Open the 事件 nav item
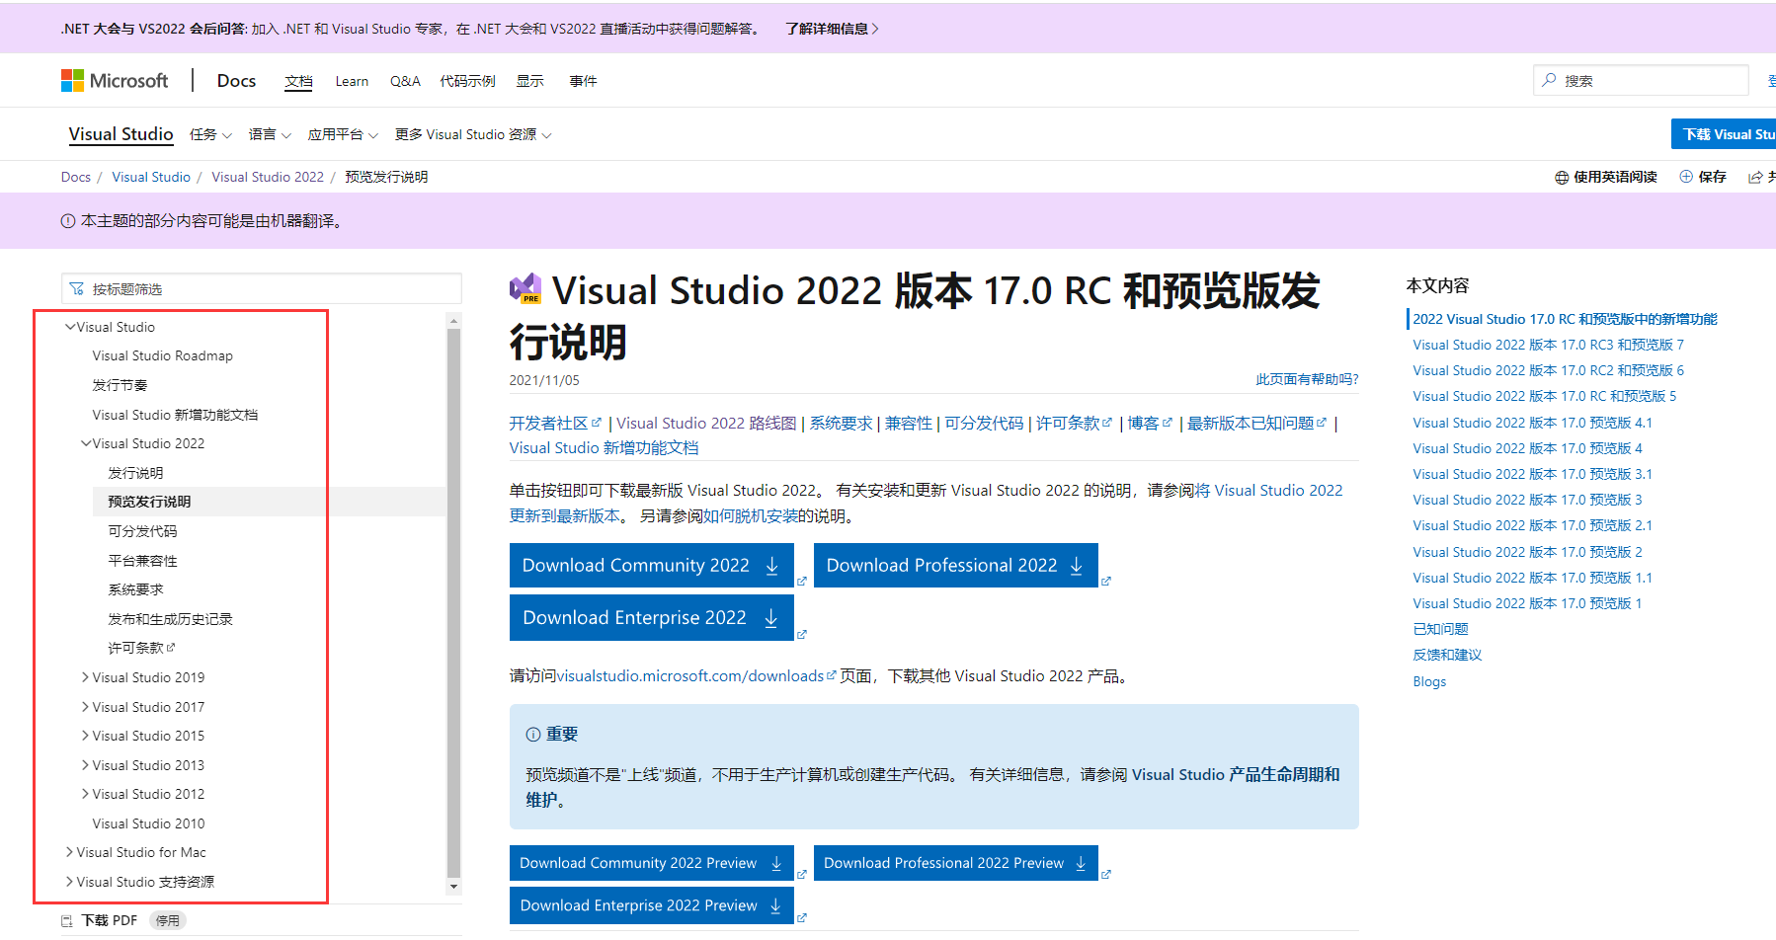The image size is (1776, 940). 583,81
